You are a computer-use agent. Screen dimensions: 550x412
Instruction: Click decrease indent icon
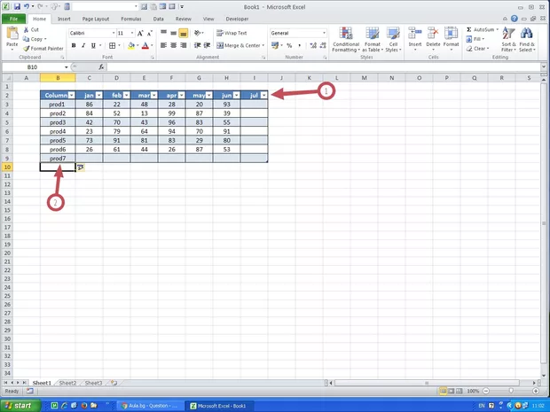[x=197, y=45]
